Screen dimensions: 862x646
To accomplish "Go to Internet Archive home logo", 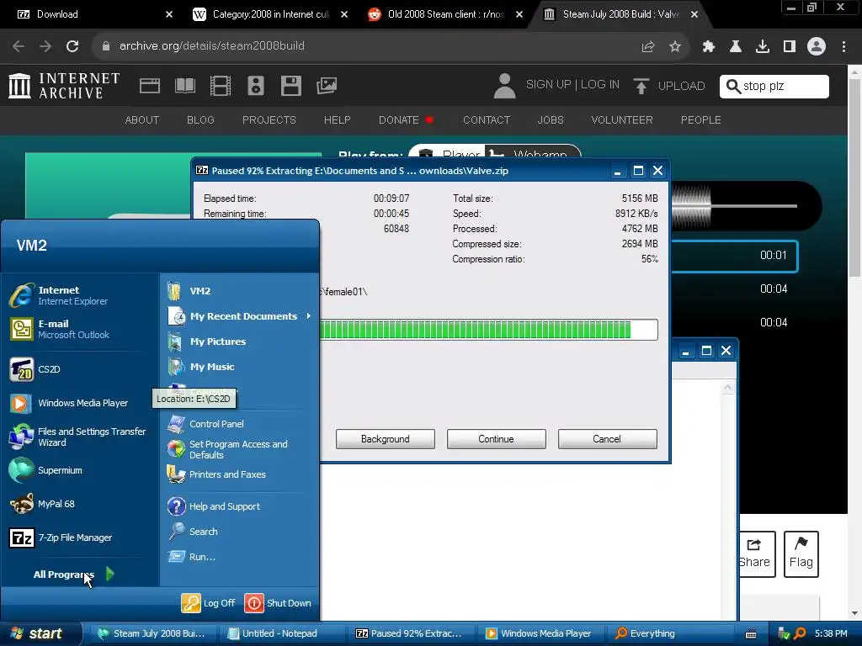I will point(64,86).
